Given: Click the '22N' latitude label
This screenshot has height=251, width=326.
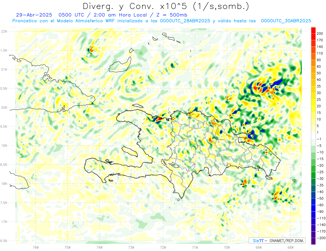Looking at the screenshot, I should click(x=4, y=31).
